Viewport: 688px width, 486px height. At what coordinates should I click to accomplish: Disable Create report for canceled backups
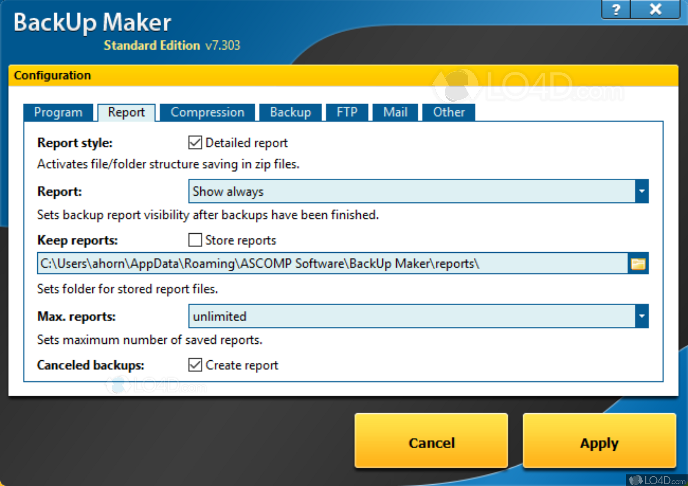click(194, 365)
